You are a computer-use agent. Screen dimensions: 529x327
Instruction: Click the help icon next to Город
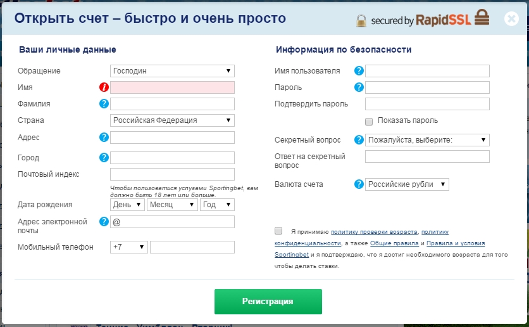104,157
